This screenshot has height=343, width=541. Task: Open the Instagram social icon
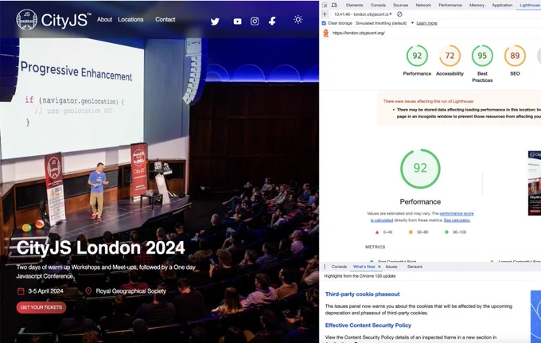click(x=255, y=21)
